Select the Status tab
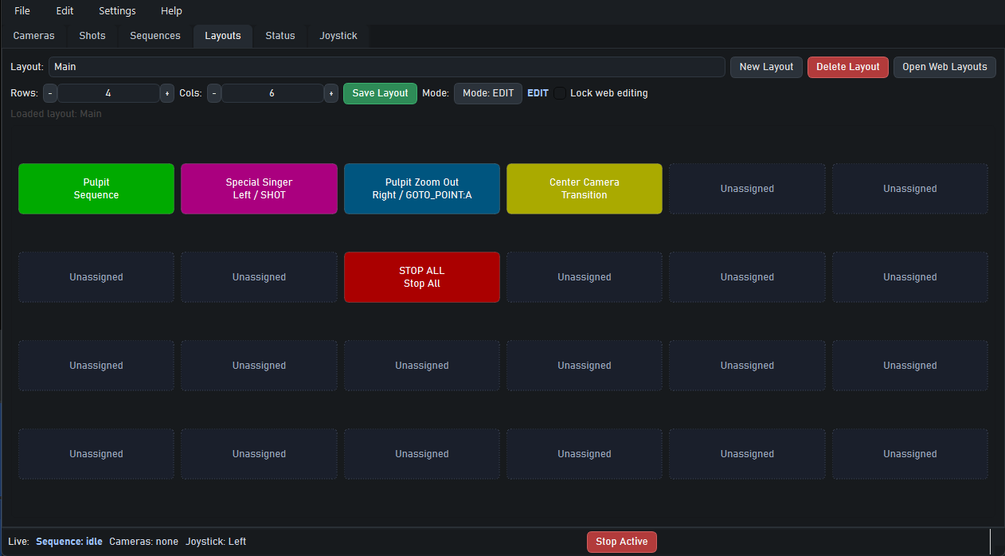 pyautogui.click(x=280, y=36)
